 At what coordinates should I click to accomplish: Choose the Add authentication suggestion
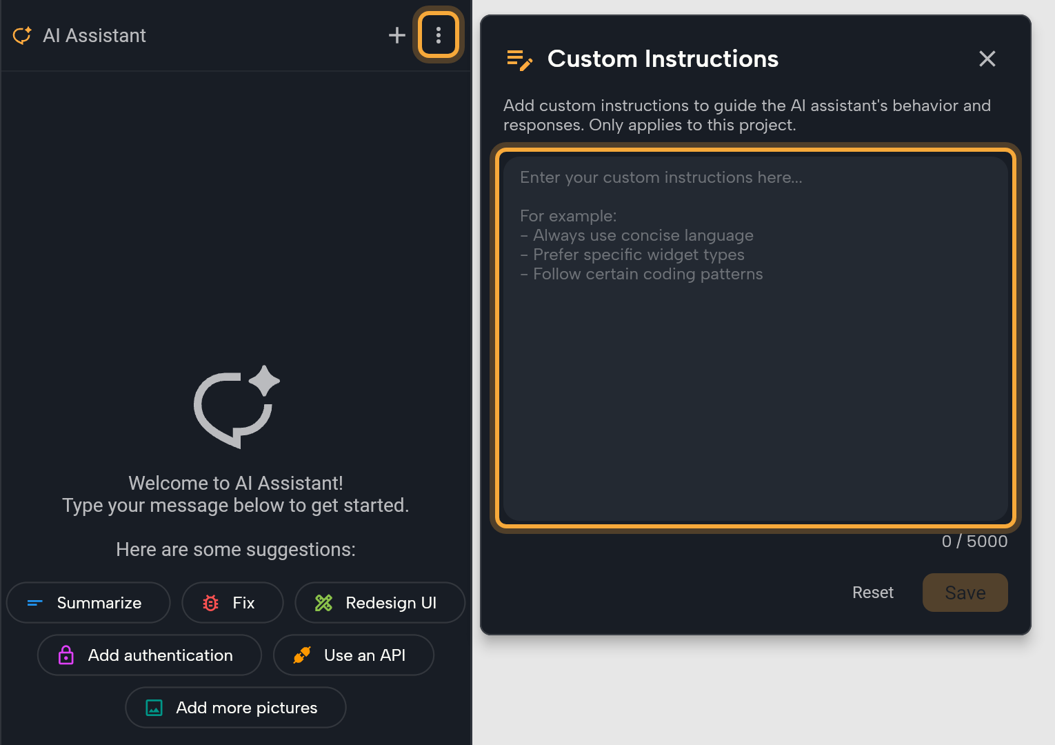pyautogui.click(x=150, y=655)
